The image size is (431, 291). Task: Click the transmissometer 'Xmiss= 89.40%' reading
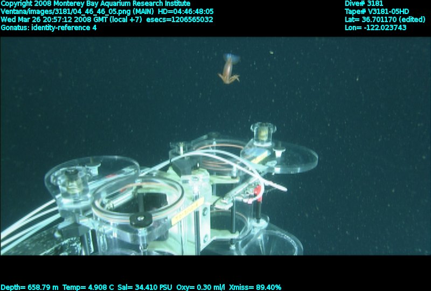255,287
